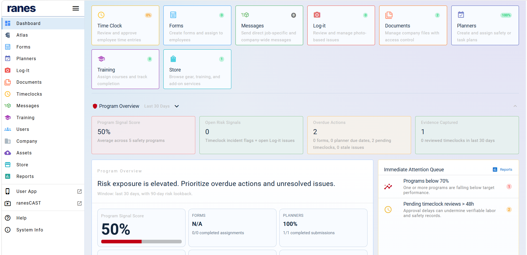527x255 pixels.
Task: Open Atlas from the sidebar
Action: tap(43, 35)
